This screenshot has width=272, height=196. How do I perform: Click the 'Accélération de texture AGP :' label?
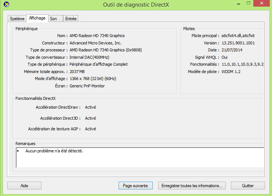coord(54,129)
